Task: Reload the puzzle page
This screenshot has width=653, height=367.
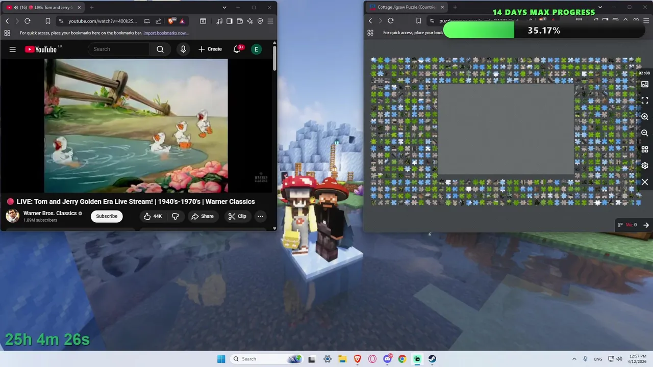Action: click(391, 21)
